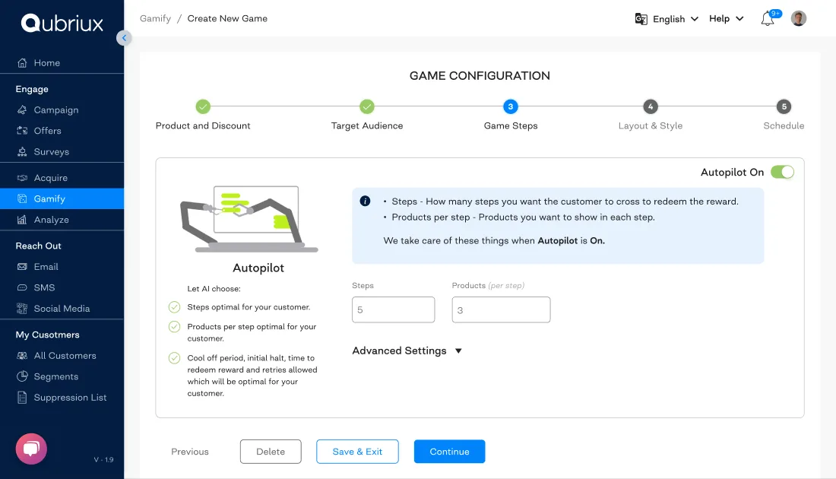Screen dimensions: 836x479
Task: Click the green check beside 'Cool off period, initial halt'
Action: tap(174, 358)
